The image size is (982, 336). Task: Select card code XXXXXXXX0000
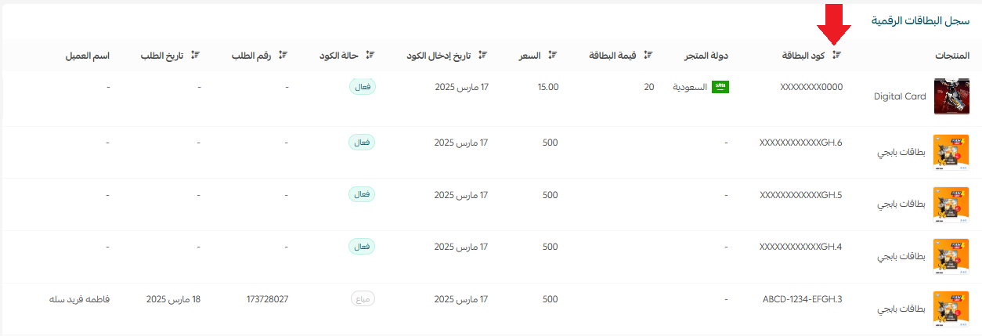pos(811,87)
